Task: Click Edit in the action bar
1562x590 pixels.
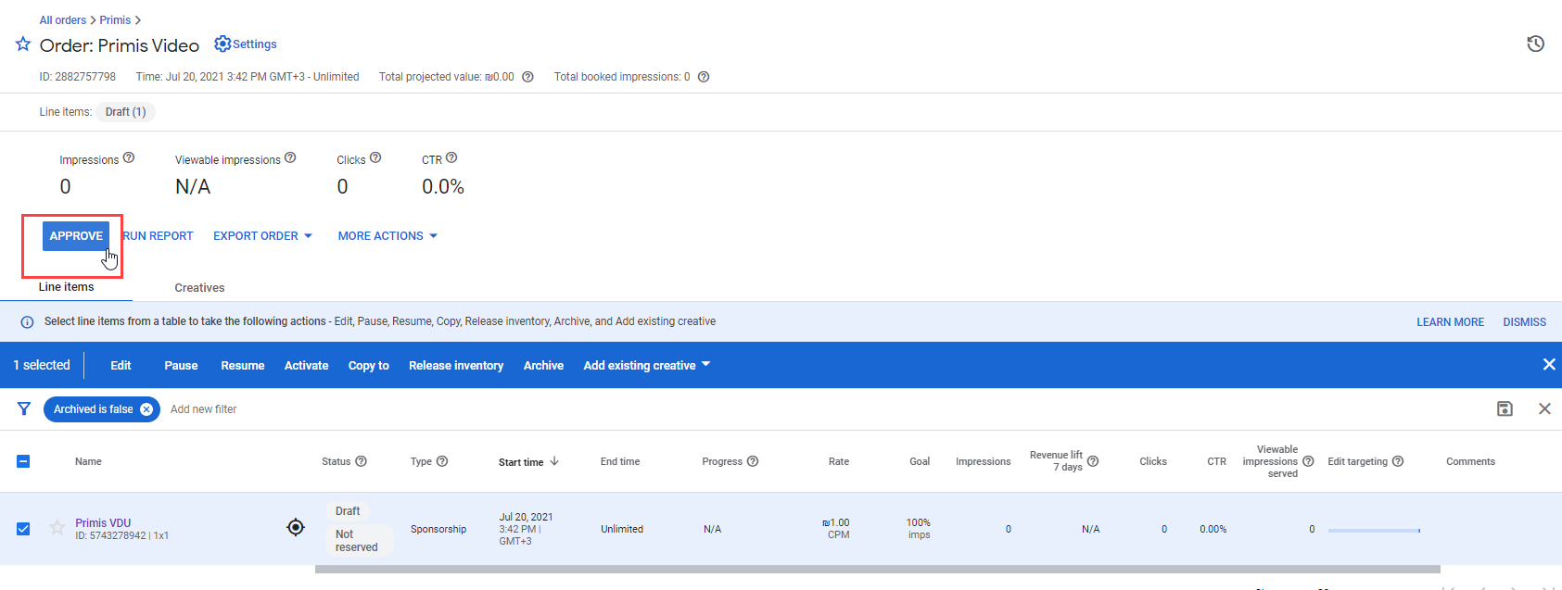Action: [x=121, y=366]
